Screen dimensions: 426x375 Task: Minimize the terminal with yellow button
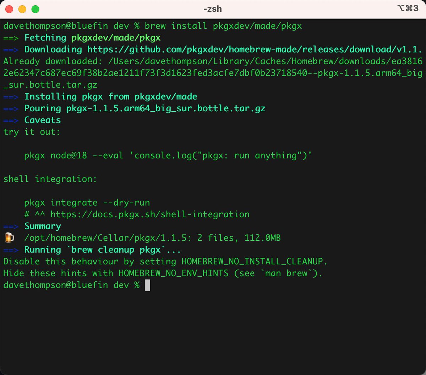(x=22, y=9)
